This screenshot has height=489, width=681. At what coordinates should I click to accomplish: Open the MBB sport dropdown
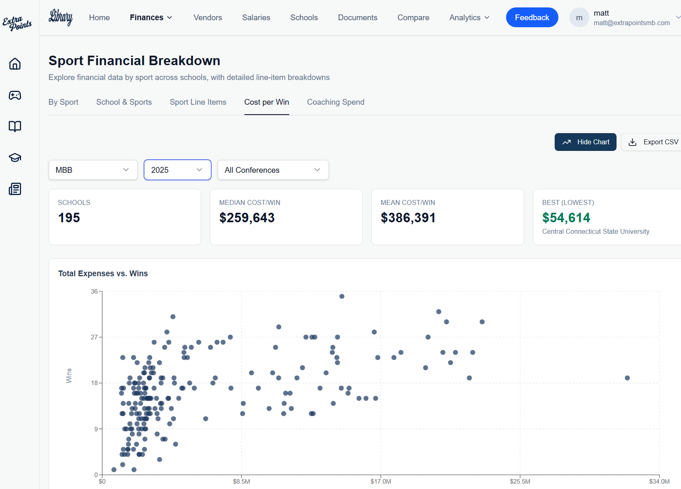click(x=93, y=170)
